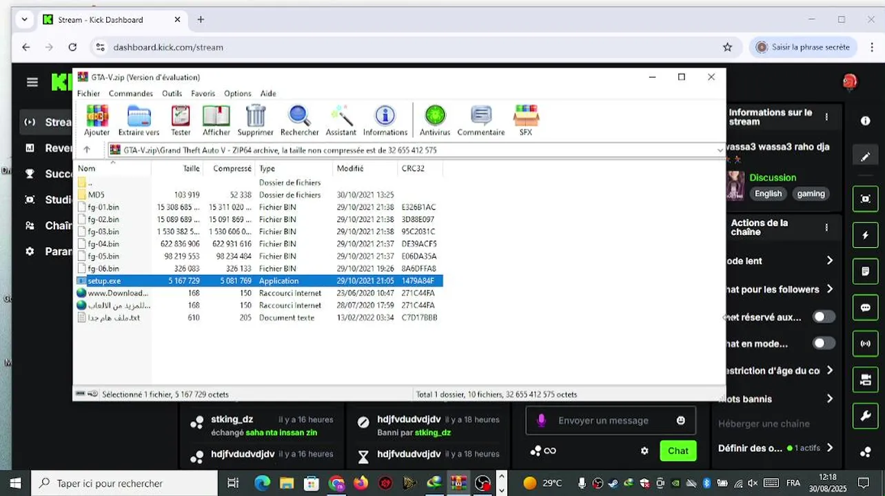The height and width of the screenshot is (496, 885).
Task: Open Firefox from the taskbar
Action: (x=360, y=483)
